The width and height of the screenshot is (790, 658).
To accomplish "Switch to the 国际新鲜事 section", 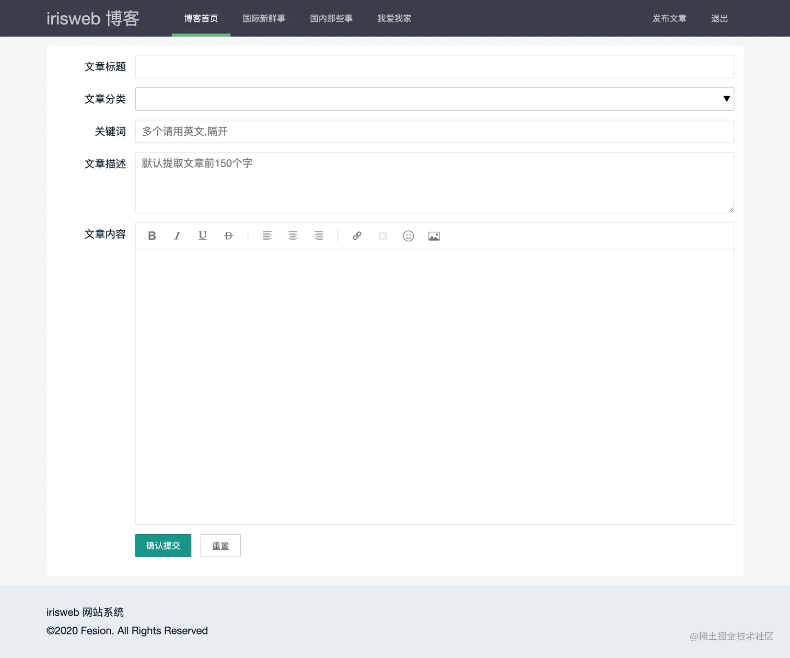I will 264,18.
